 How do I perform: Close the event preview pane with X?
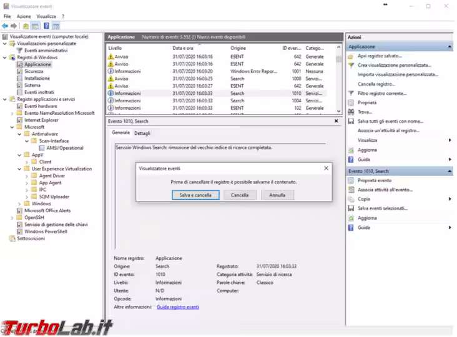coord(336,121)
